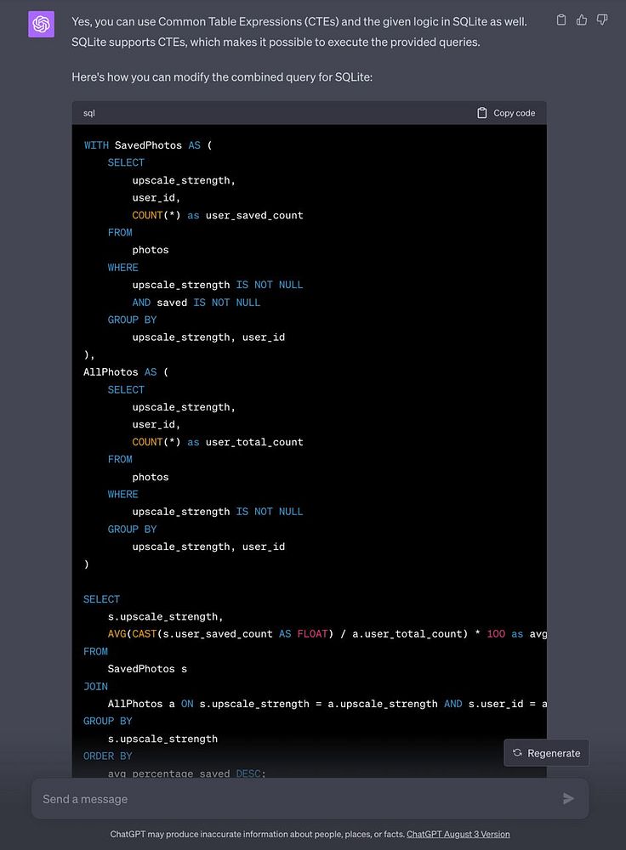Click 'WITH SavedPhotos AS (' code line
626x850 pixels.
point(148,145)
